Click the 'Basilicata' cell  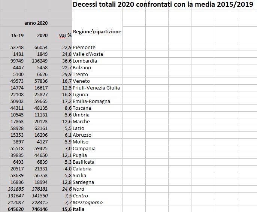tap(97, 162)
